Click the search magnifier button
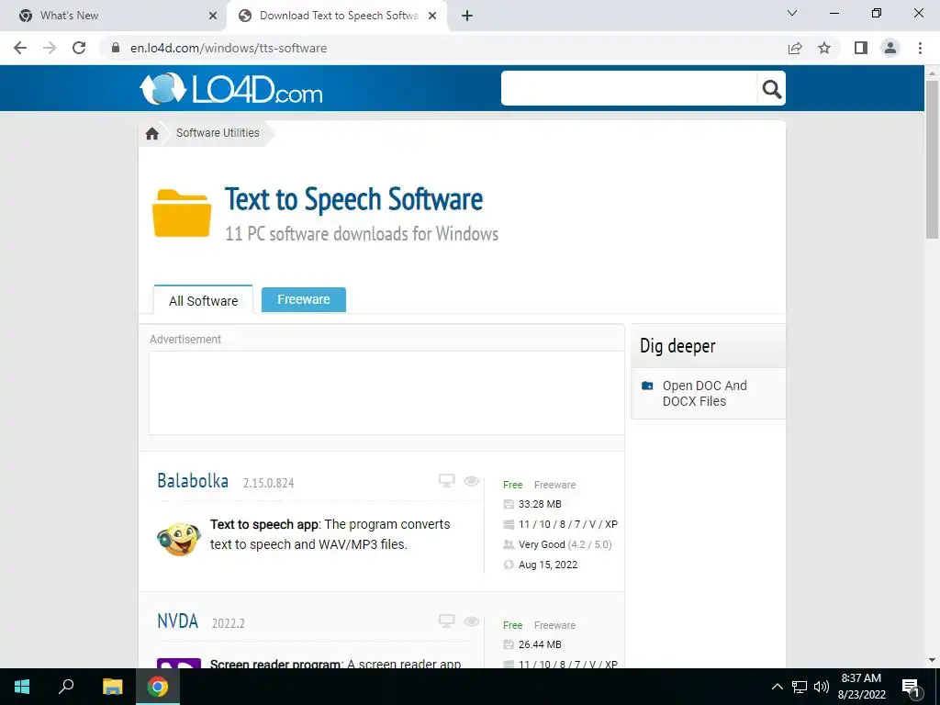The width and height of the screenshot is (940, 705). coord(771,89)
